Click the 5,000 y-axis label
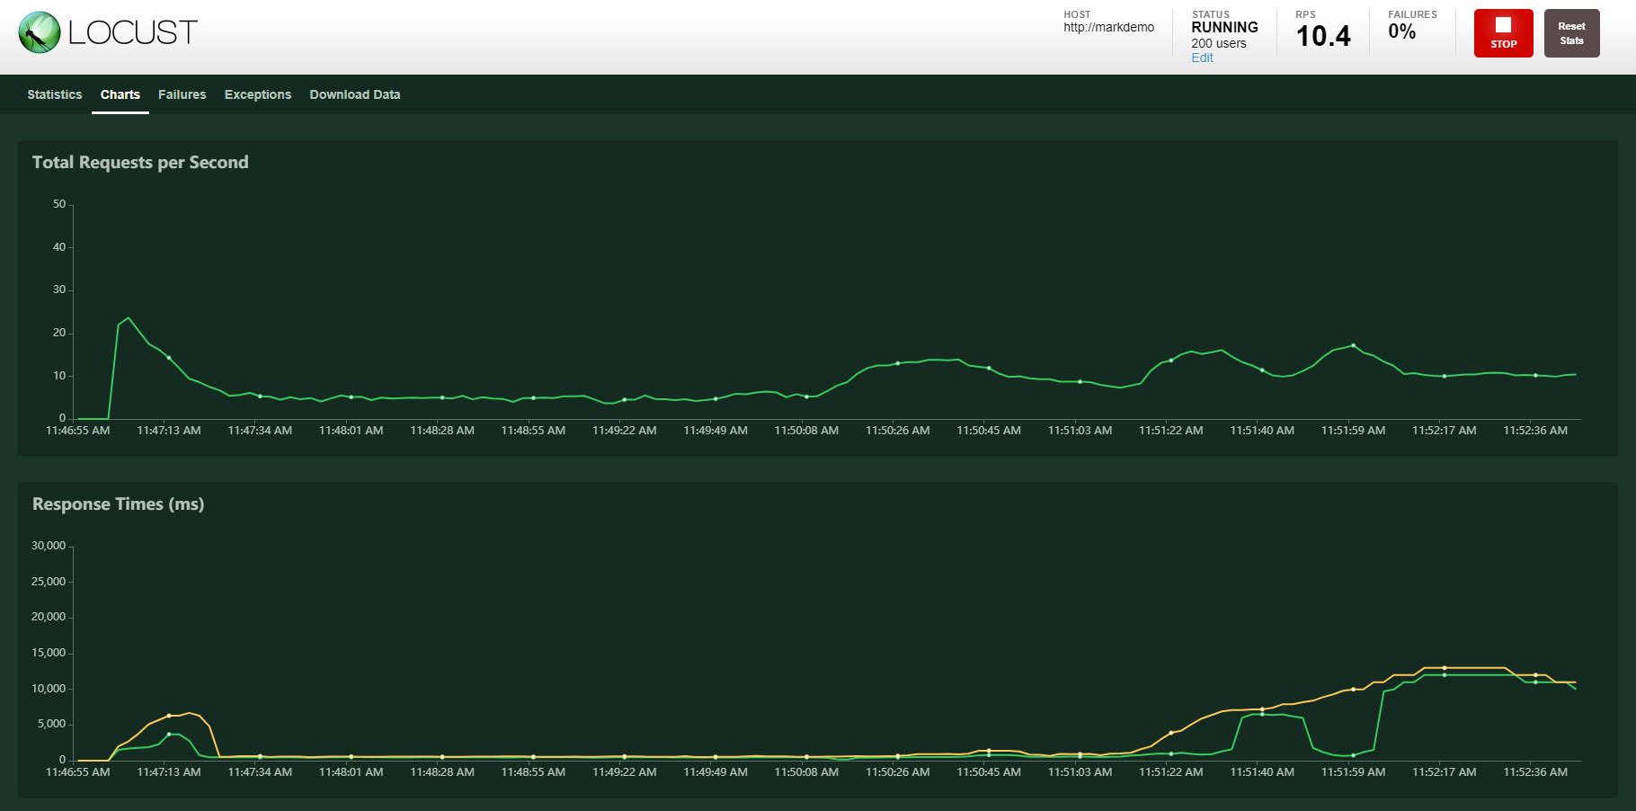Image resolution: width=1636 pixels, height=811 pixels. [51, 724]
